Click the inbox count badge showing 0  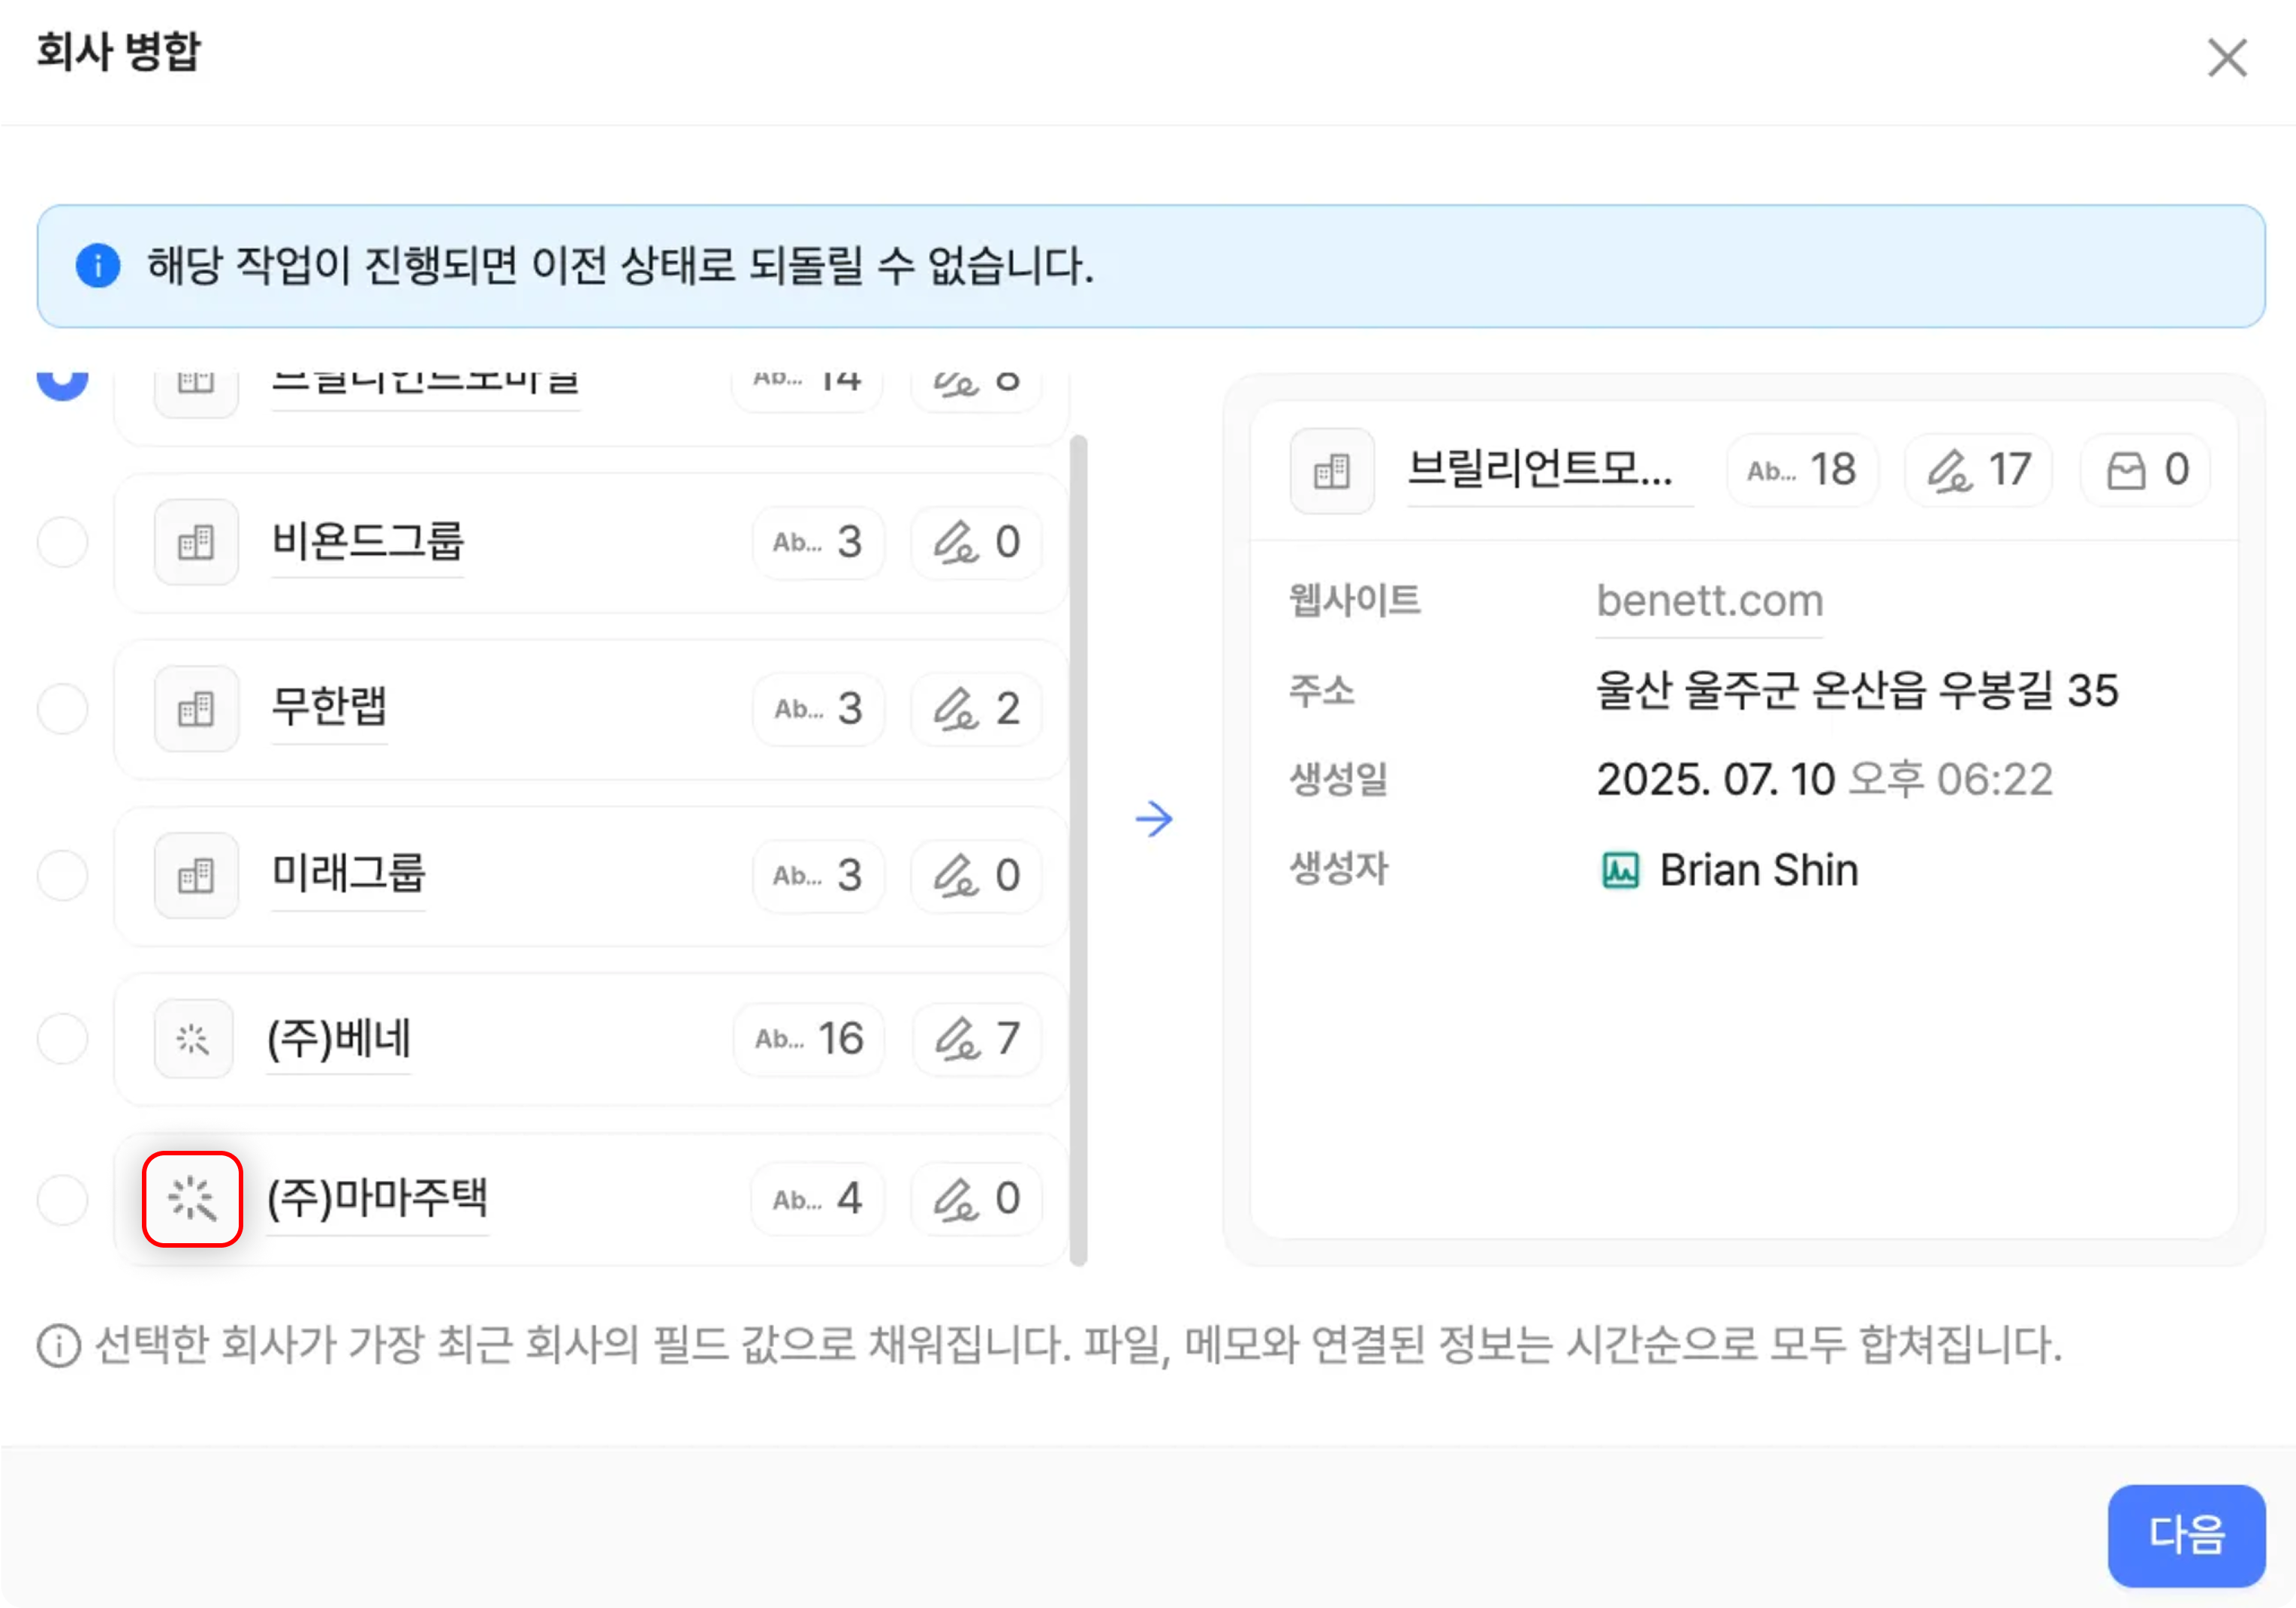point(2146,470)
